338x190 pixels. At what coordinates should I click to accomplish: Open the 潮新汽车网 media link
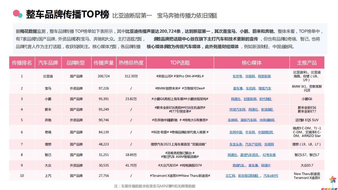tap(248, 120)
